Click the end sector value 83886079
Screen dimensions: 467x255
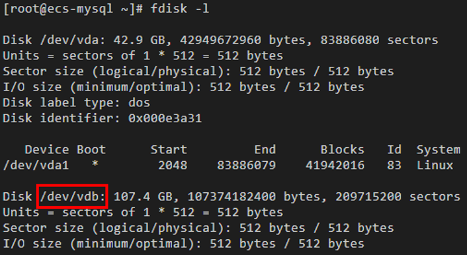tap(246, 165)
